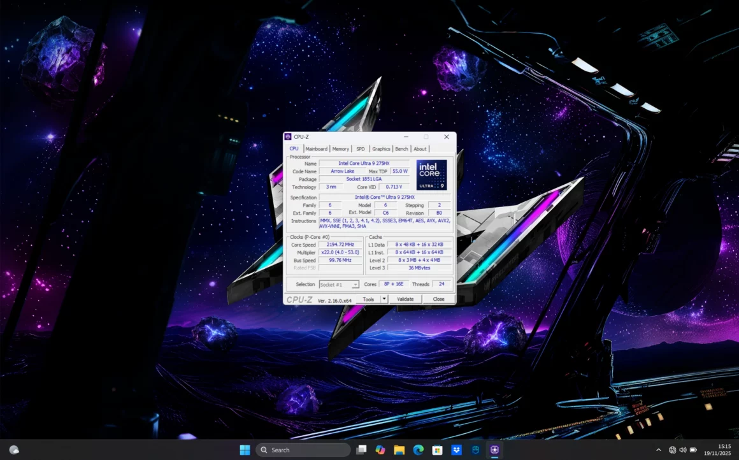Click the volume icon in system tray
The width and height of the screenshot is (739, 460).
[682, 449]
